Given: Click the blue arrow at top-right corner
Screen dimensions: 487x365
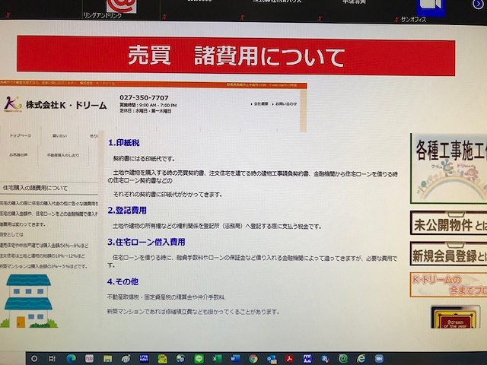Looking at the screenshot, I should pos(478,5).
